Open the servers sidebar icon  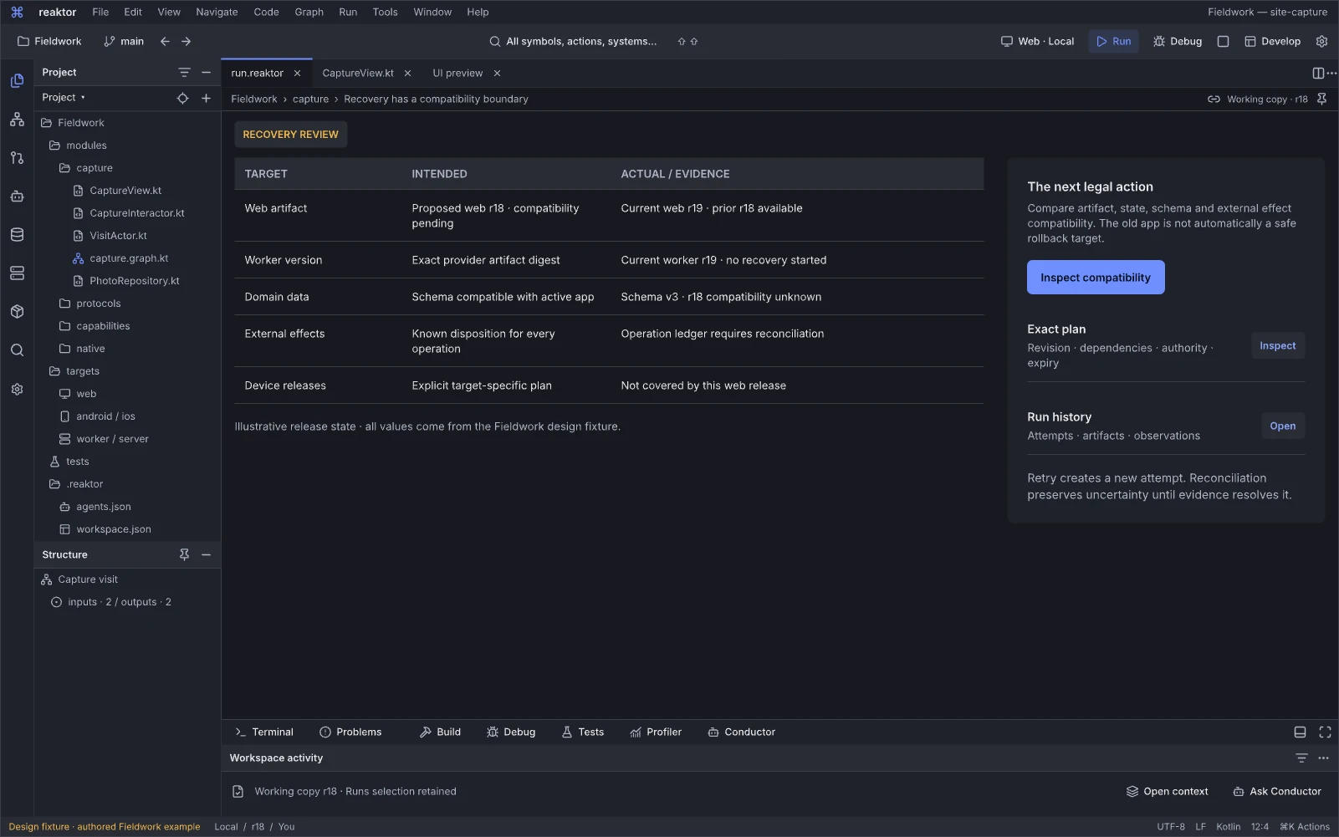tap(17, 273)
